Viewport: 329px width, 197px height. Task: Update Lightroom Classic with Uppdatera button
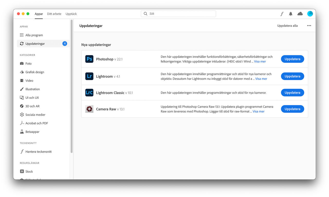(293, 92)
